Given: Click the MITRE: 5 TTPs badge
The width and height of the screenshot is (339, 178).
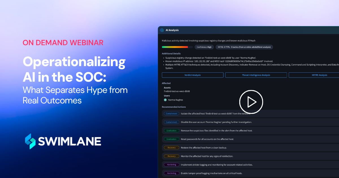Looking at the screenshot, I should pyautogui.click(x=244, y=47).
